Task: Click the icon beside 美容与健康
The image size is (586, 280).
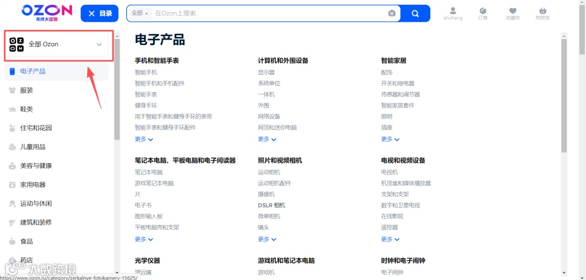Action: pyautogui.click(x=12, y=166)
